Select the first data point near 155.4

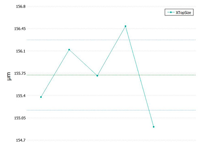tap(41, 97)
